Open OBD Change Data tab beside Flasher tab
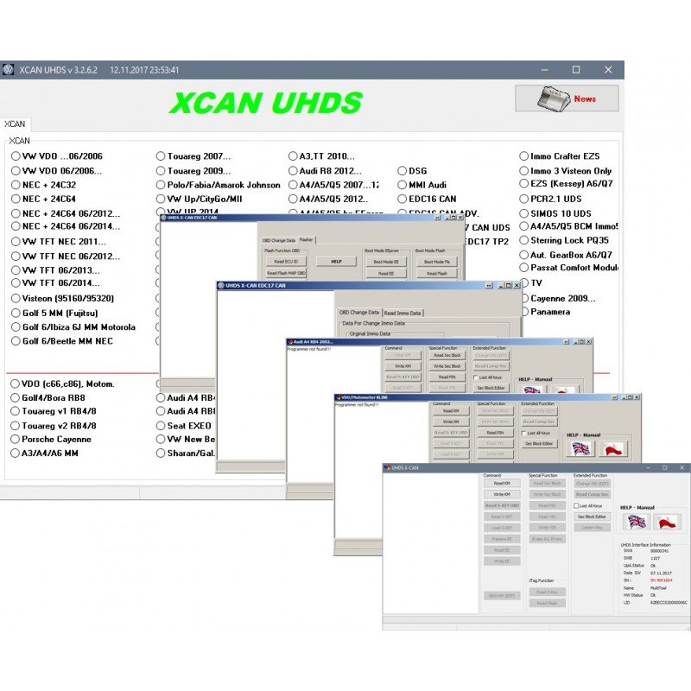 tap(279, 241)
